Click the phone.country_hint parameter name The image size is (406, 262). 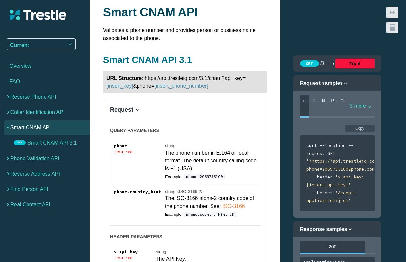coord(138,192)
